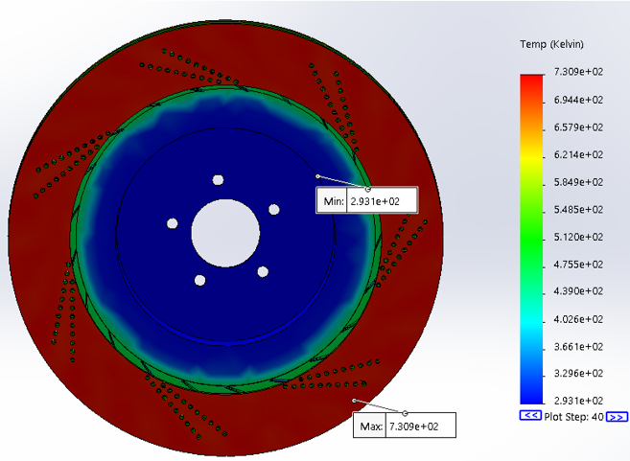Screen dimensions: 630x461
Task: Select the Max annotation value 7.309e+02
Action: pos(414,426)
